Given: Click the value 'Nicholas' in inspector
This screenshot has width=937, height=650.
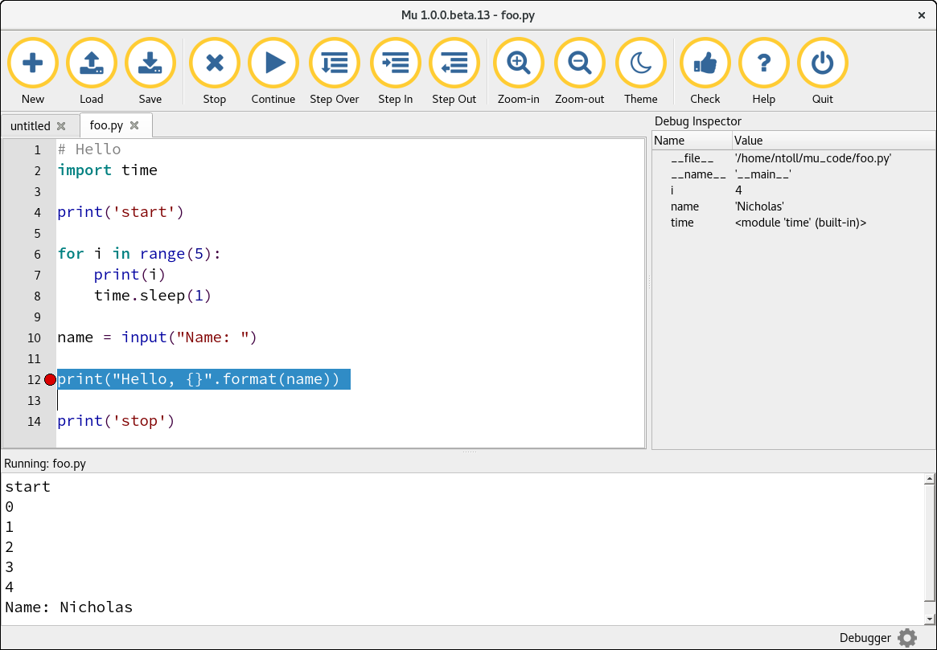Looking at the screenshot, I should pyautogui.click(x=759, y=206).
